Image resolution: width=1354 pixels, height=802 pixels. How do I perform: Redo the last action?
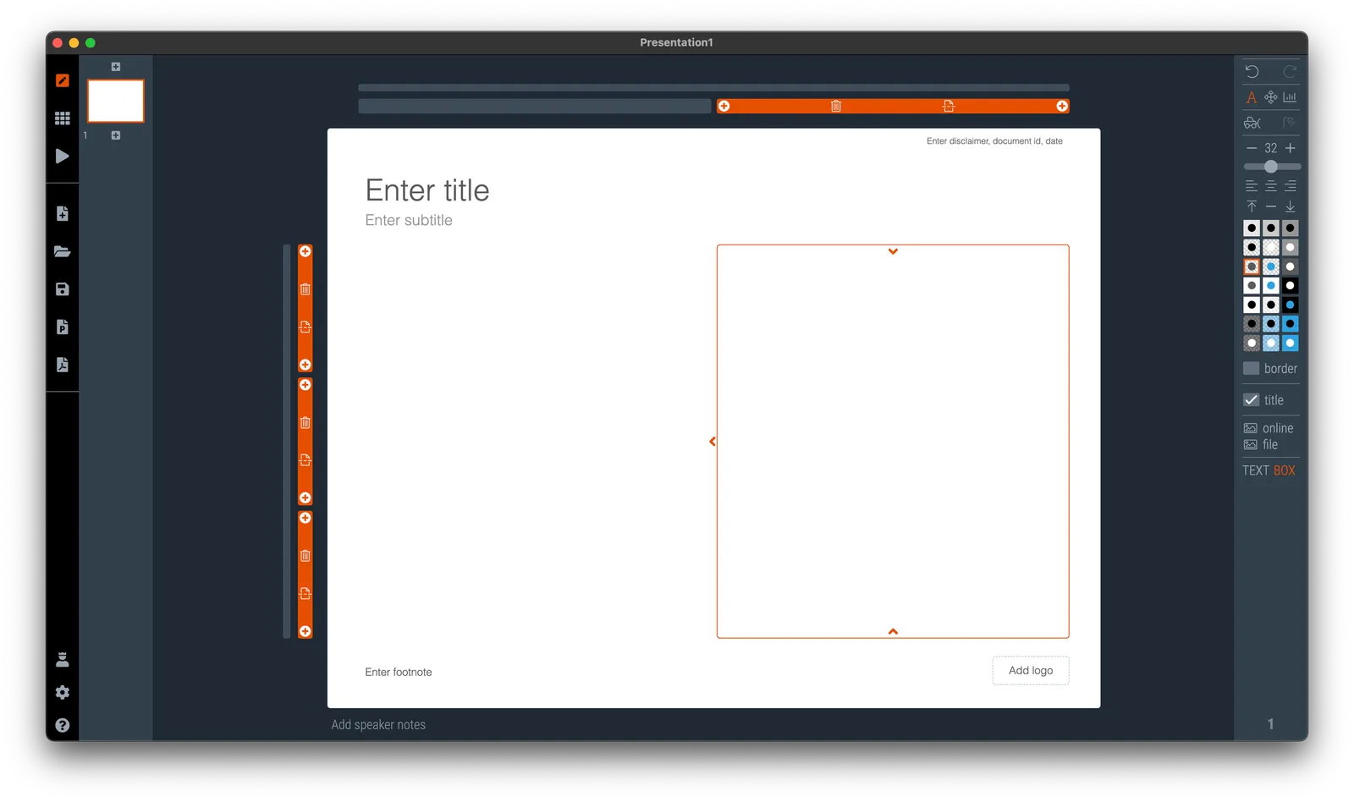pyautogui.click(x=1290, y=72)
